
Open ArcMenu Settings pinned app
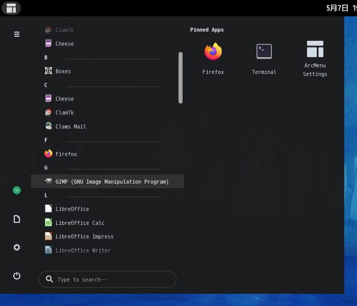pyautogui.click(x=315, y=59)
